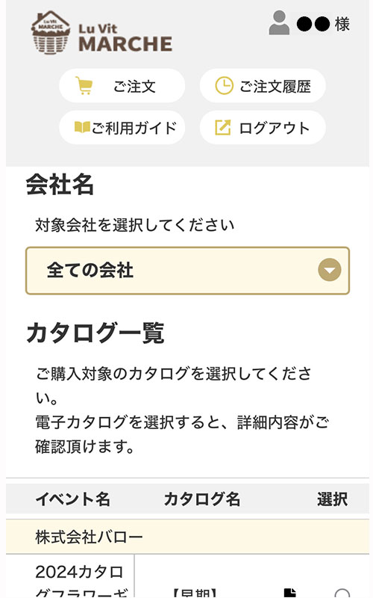
Task: Click the catalog document icon in the first row
Action: coord(290,592)
